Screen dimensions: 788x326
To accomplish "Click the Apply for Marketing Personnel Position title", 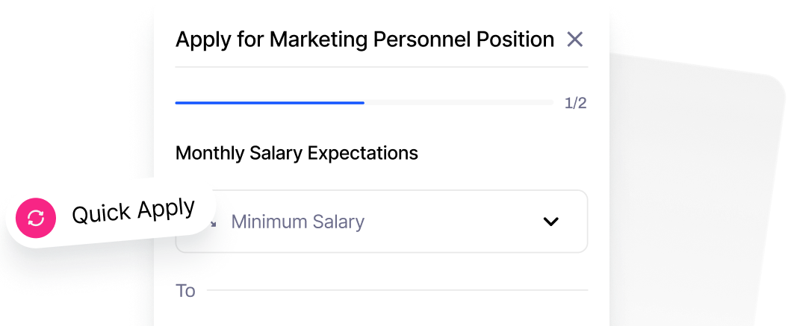I will pyautogui.click(x=364, y=40).
